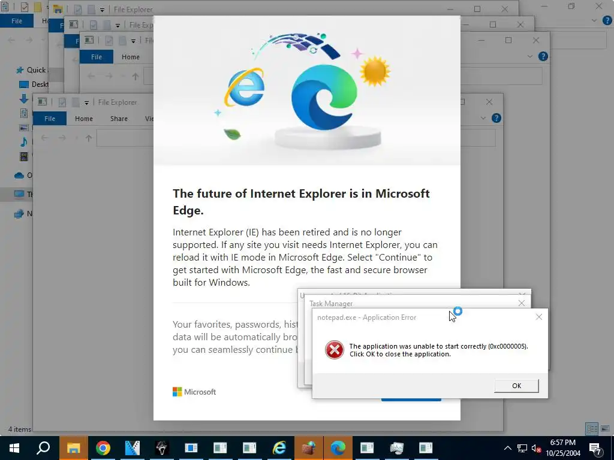Open the Windows Start menu
Screen dimensions: 614x460
[x=14, y=448]
